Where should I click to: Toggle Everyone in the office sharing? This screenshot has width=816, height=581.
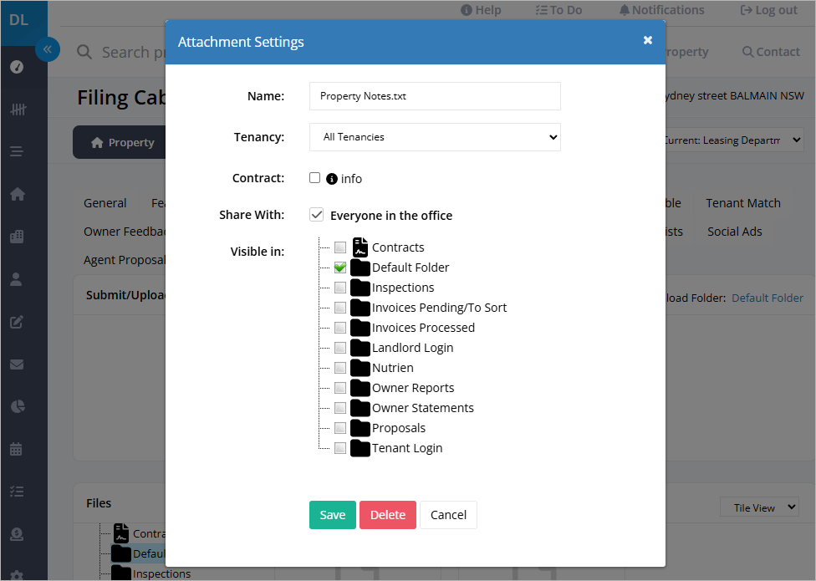coord(316,215)
